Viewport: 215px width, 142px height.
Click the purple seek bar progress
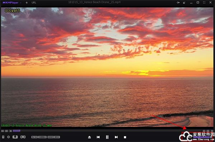click(16, 131)
